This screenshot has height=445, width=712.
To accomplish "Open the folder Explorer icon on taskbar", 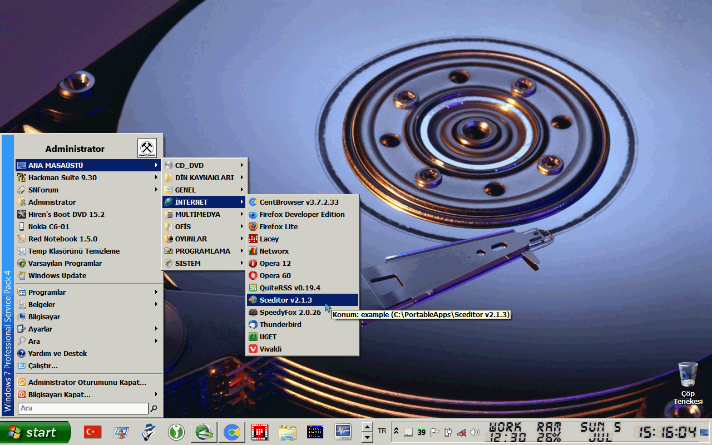I will tap(288, 432).
